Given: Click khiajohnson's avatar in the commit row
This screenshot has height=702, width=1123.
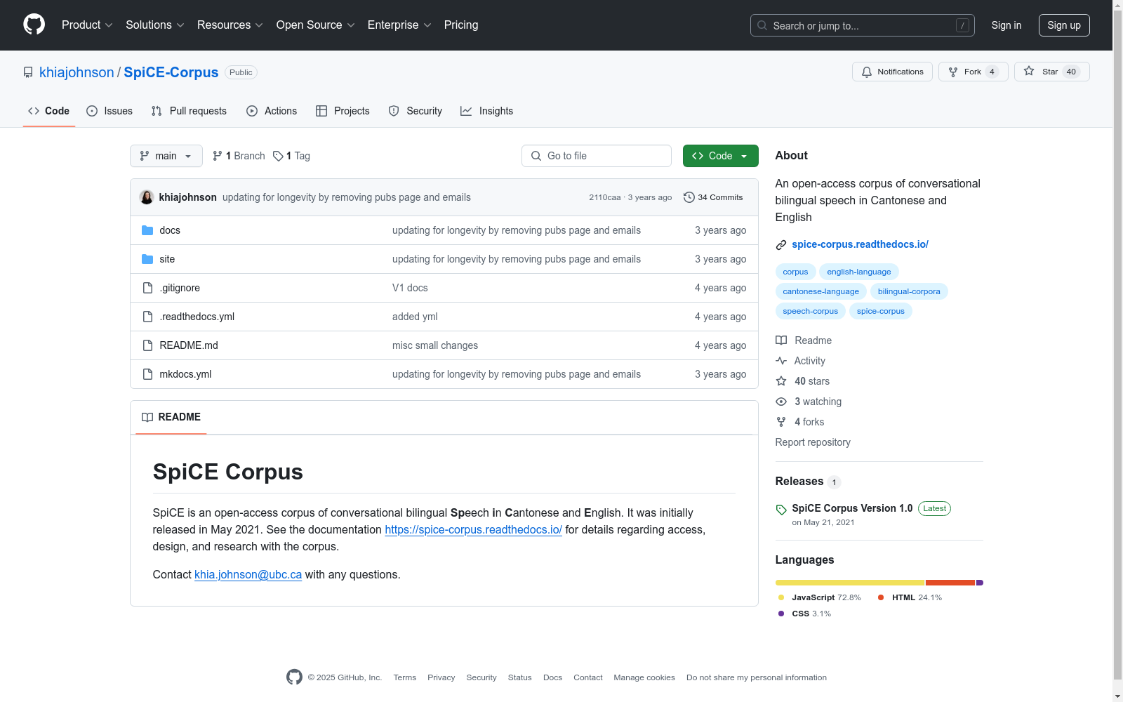Looking at the screenshot, I should coord(147,197).
